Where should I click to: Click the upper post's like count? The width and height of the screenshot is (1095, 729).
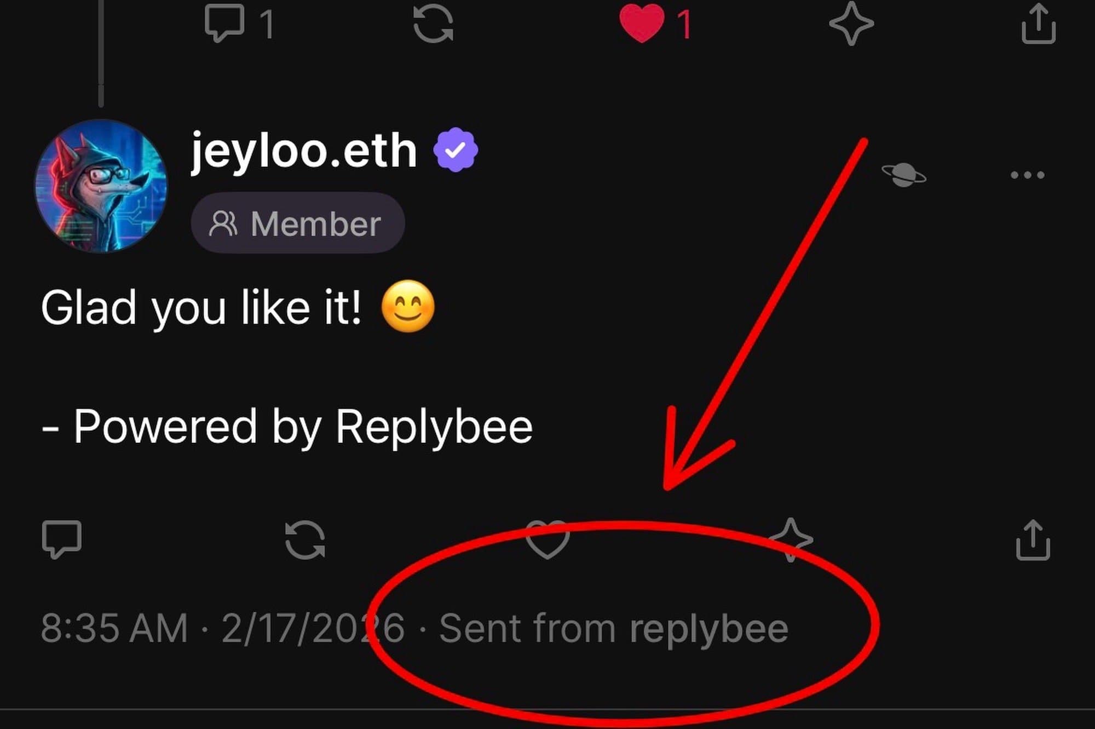point(684,25)
